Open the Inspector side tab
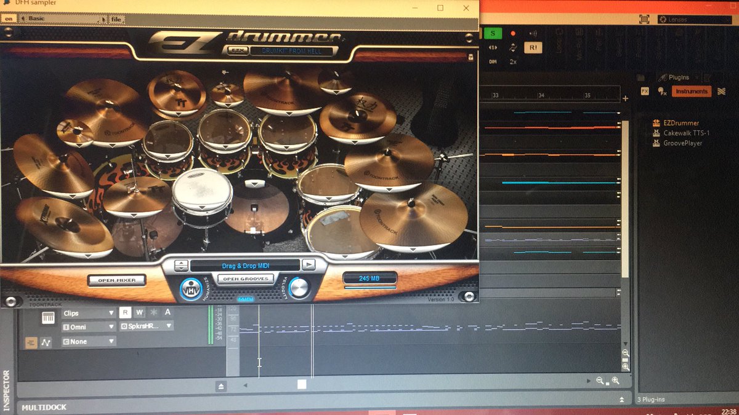The image size is (739, 415). click(x=7, y=390)
